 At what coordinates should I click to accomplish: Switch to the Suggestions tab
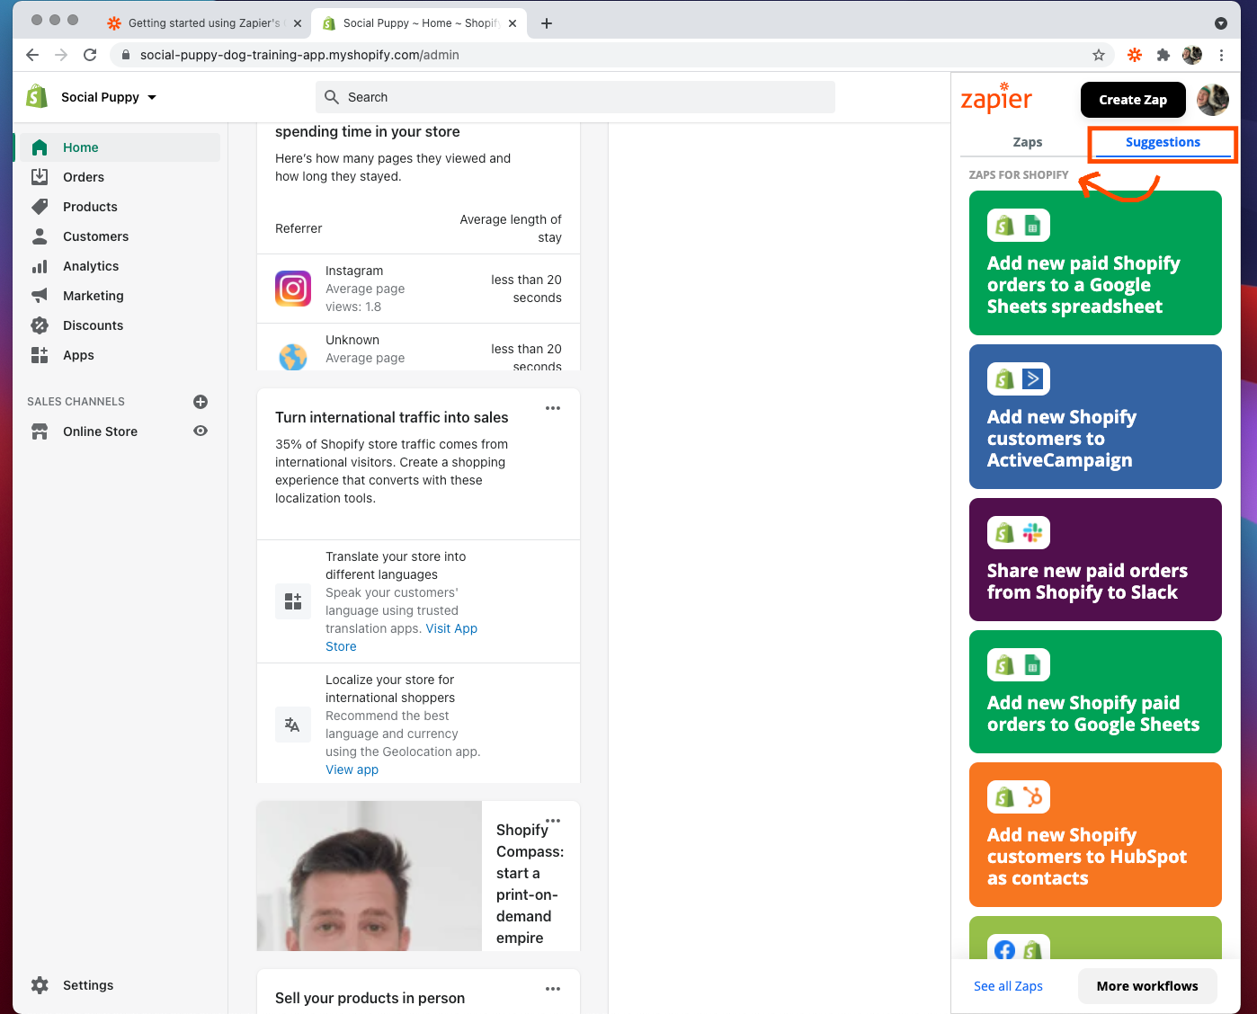coord(1163,142)
